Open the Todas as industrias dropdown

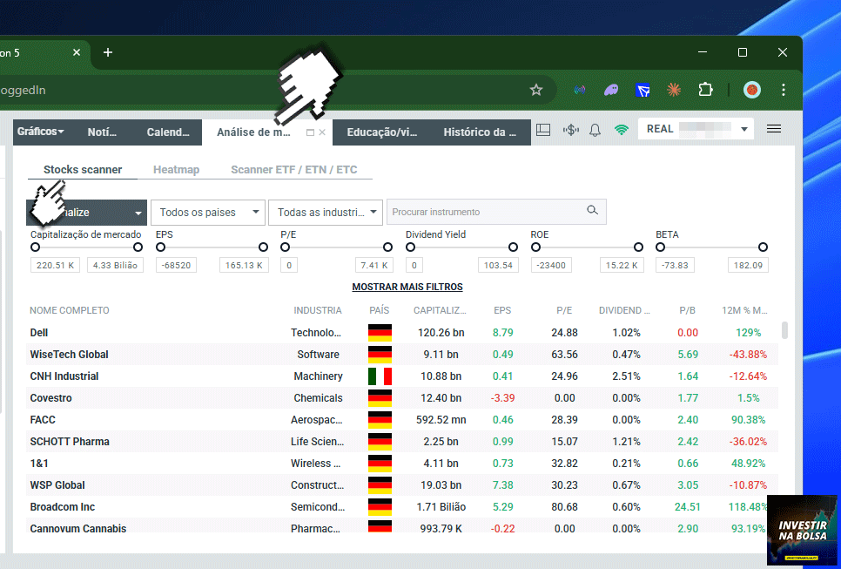326,212
